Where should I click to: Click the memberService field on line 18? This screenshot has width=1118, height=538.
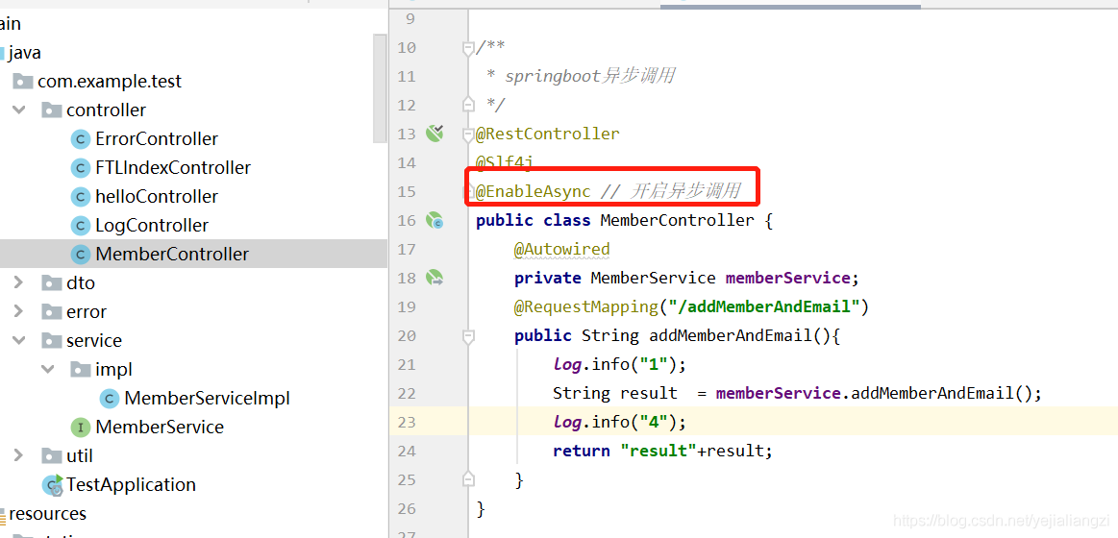pos(788,278)
